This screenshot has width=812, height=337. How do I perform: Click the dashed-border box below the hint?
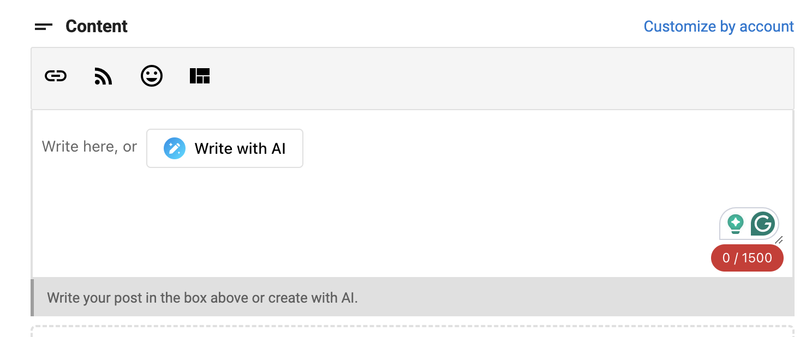point(413,331)
